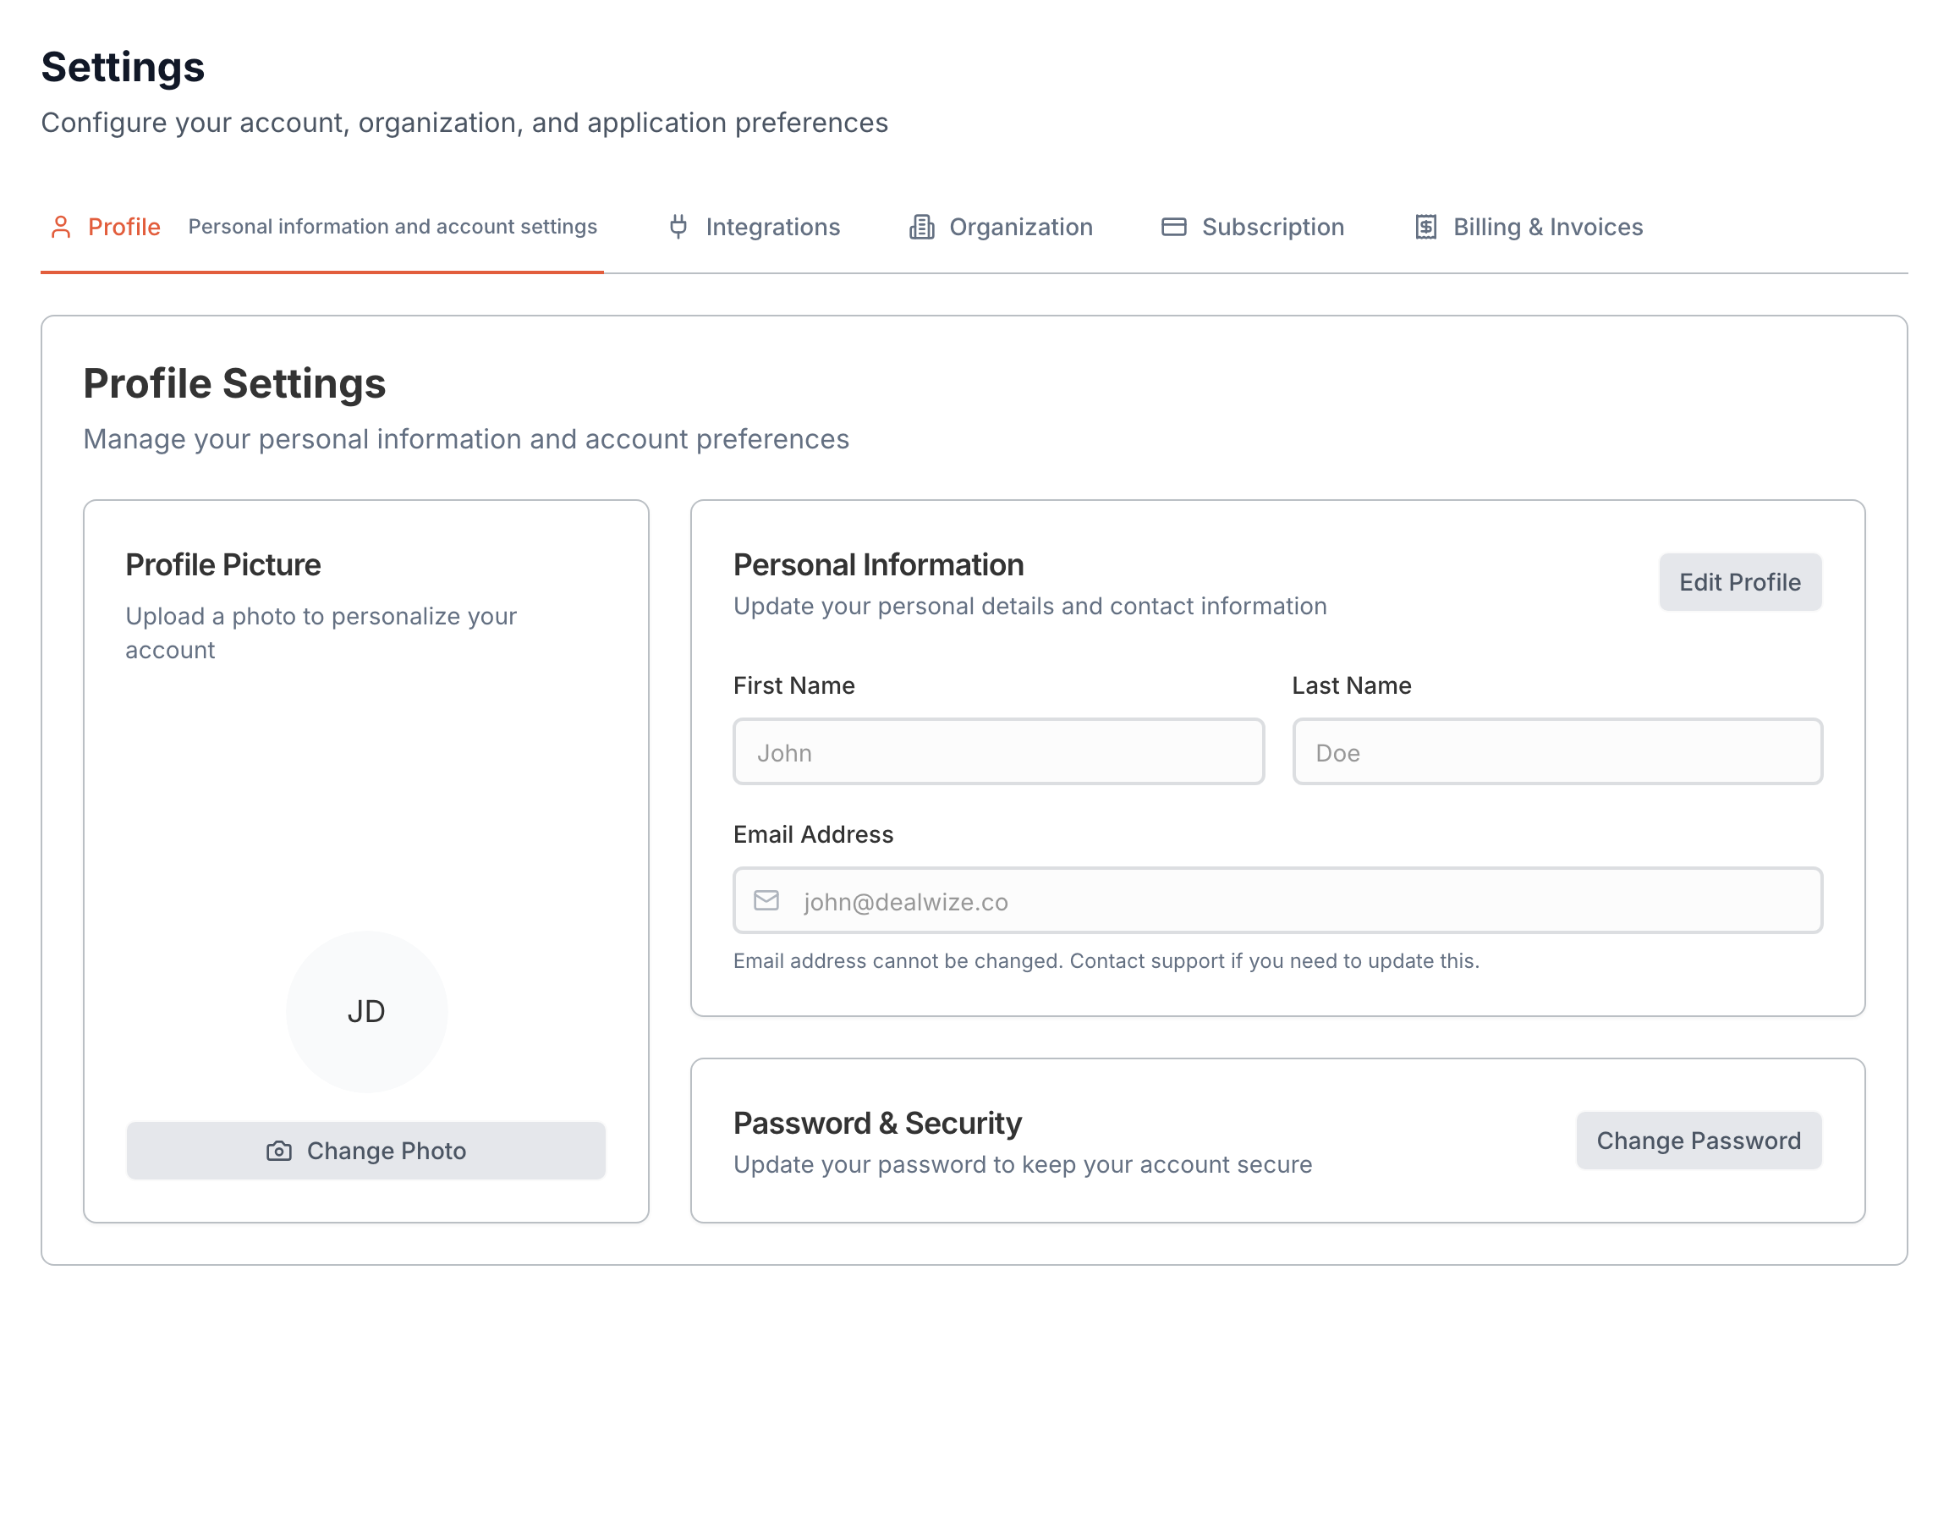Click "Upload a photo to personalize your account" text
1949x1523 pixels.
click(321, 633)
